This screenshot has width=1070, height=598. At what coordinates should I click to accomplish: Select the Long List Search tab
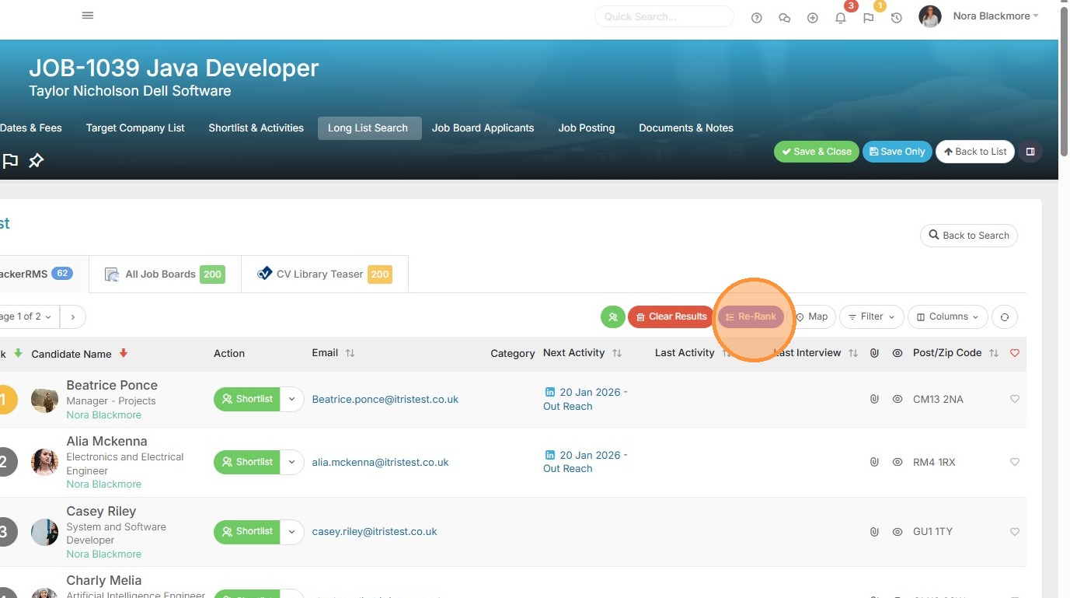[370, 128]
